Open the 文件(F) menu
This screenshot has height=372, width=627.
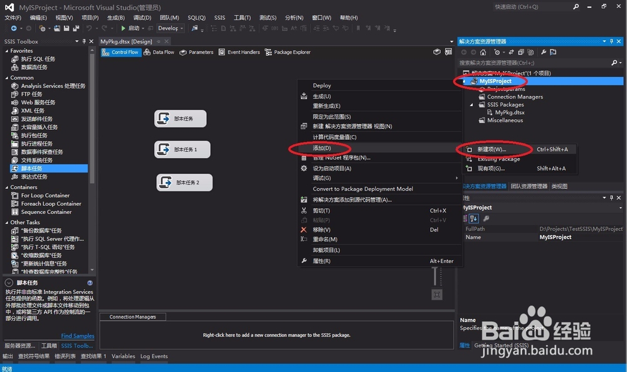(13, 18)
